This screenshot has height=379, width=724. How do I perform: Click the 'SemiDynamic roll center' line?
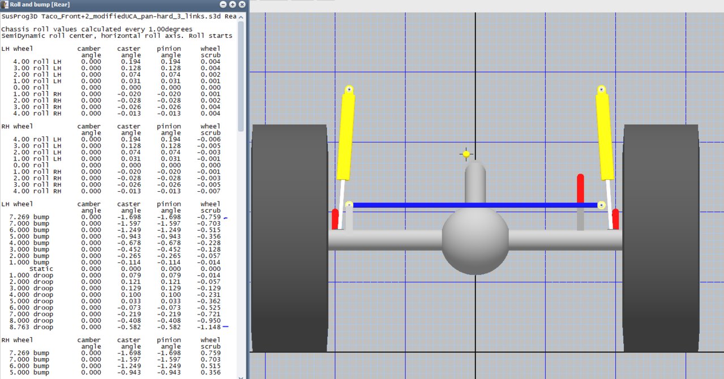pos(117,36)
